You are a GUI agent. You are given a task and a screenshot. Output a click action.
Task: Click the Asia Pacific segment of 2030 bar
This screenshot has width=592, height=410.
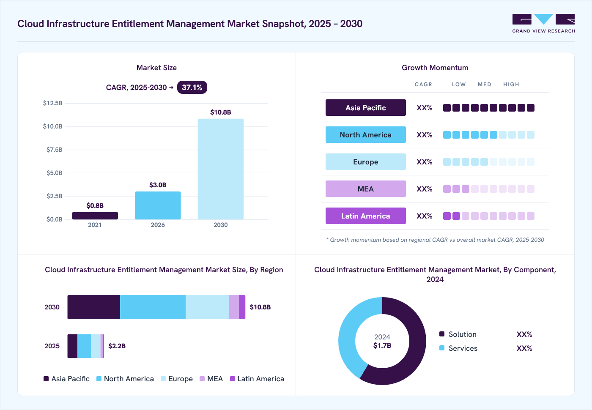pyautogui.click(x=94, y=307)
